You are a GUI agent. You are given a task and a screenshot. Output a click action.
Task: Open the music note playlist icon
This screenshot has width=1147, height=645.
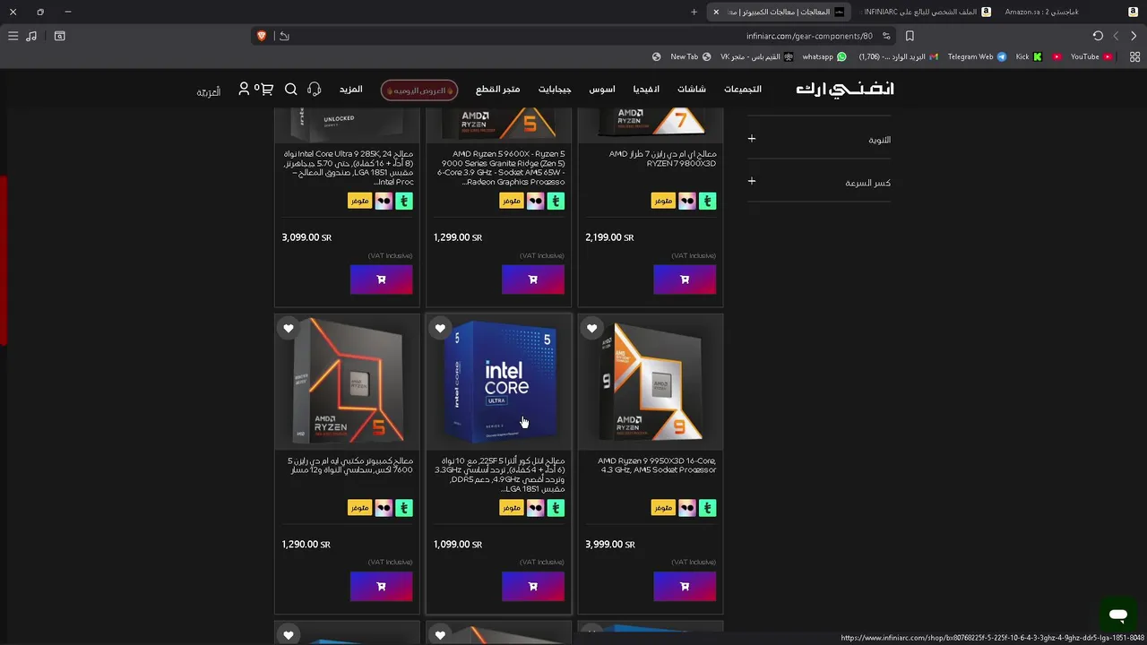tap(31, 36)
